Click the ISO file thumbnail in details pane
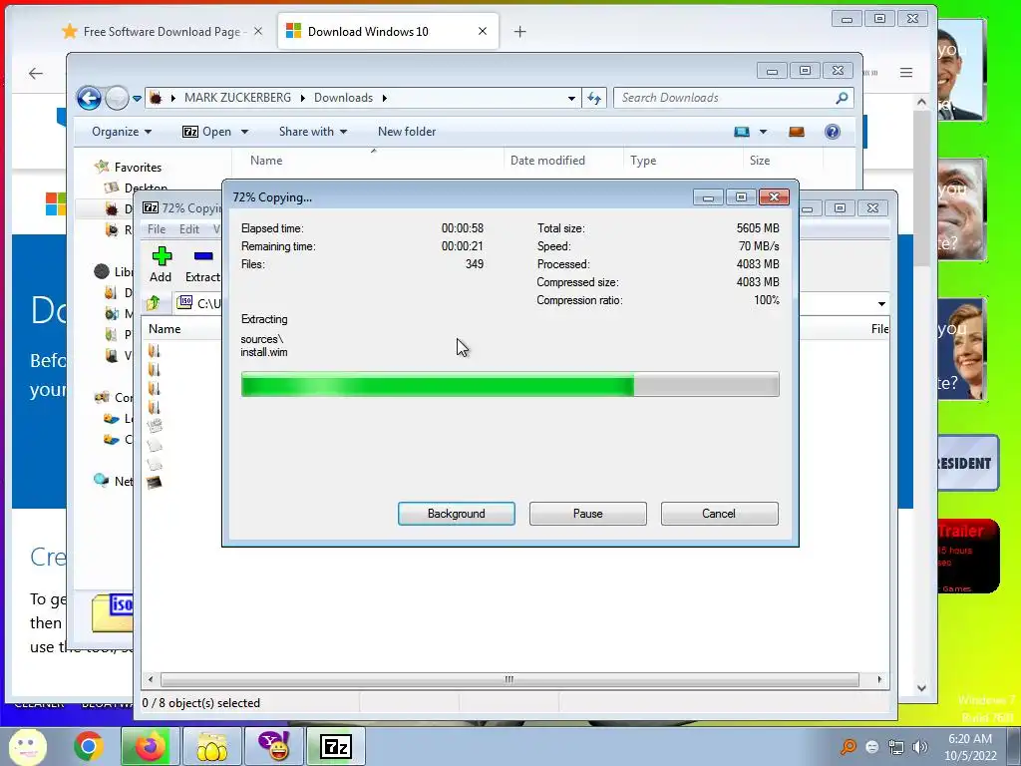The width and height of the screenshot is (1021, 766). pyautogui.click(x=114, y=612)
